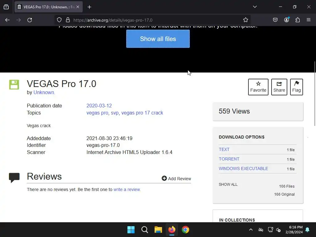Click the vegas-pro-17.0 identifier value
The width and height of the screenshot is (316, 237).
[103, 145]
